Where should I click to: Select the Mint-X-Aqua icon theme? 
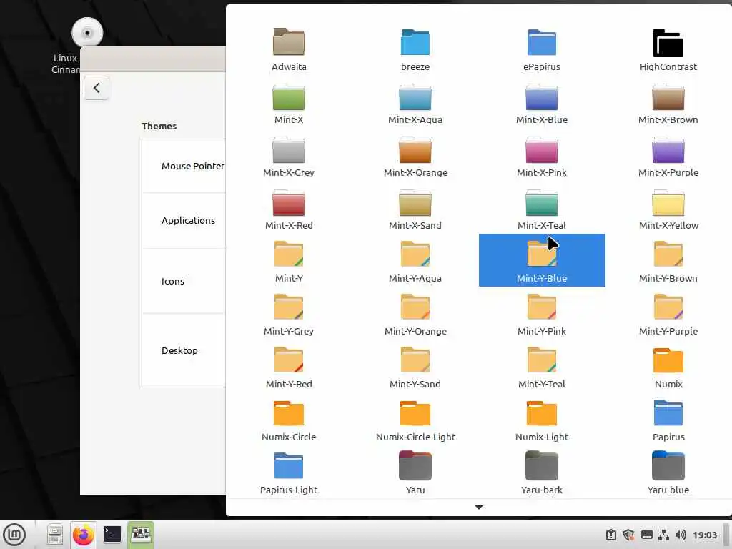415,102
